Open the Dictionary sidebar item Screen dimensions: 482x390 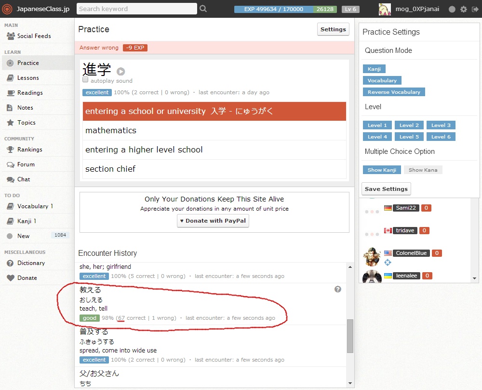point(31,263)
